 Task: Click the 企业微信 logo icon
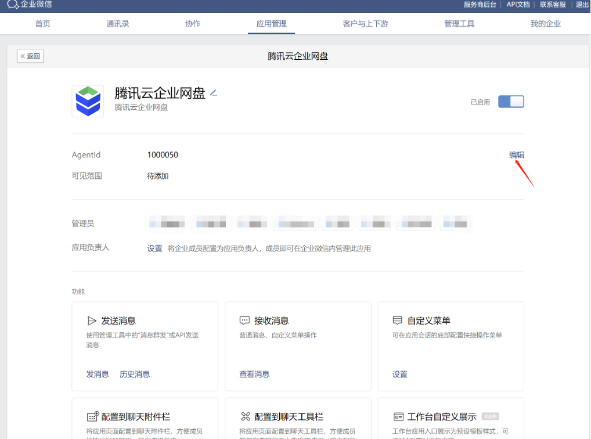click(x=13, y=5)
